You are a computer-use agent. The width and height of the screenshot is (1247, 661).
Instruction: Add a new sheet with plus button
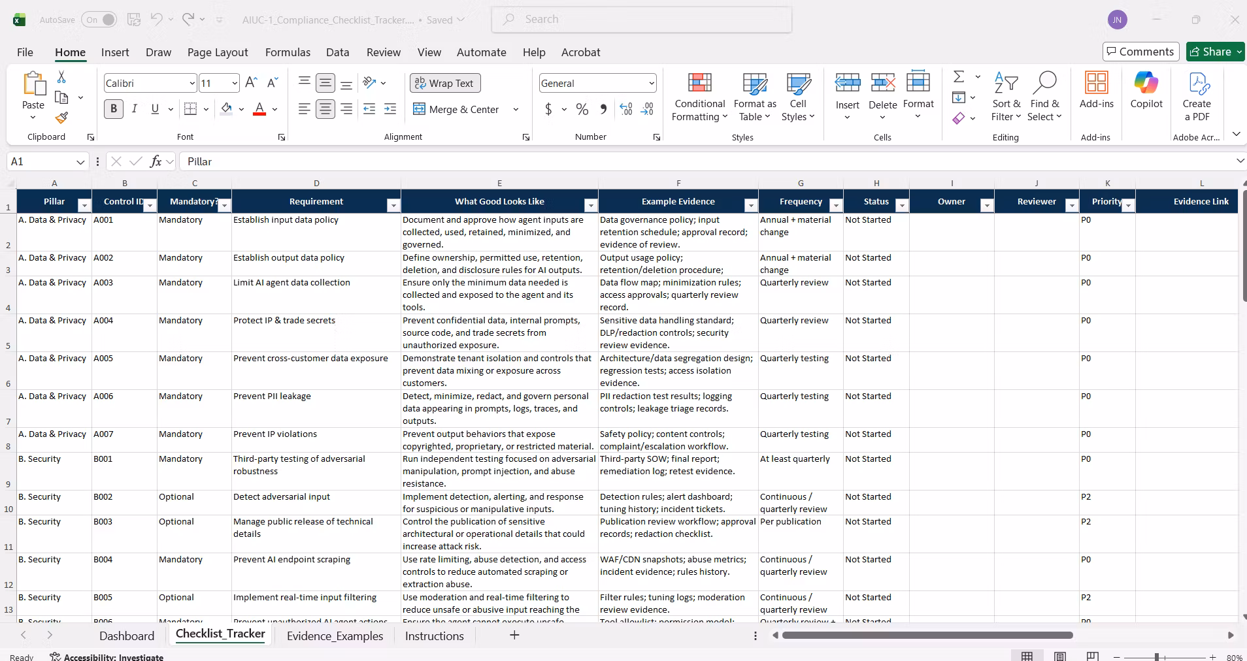coord(514,635)
